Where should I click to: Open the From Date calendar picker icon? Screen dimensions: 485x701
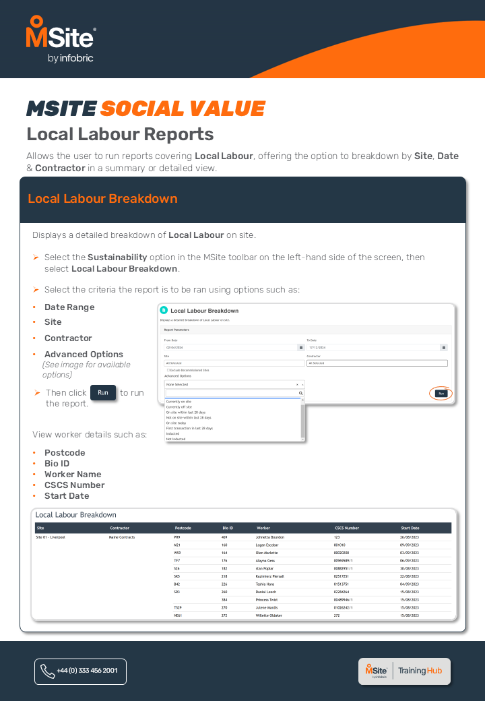(300, 347)
